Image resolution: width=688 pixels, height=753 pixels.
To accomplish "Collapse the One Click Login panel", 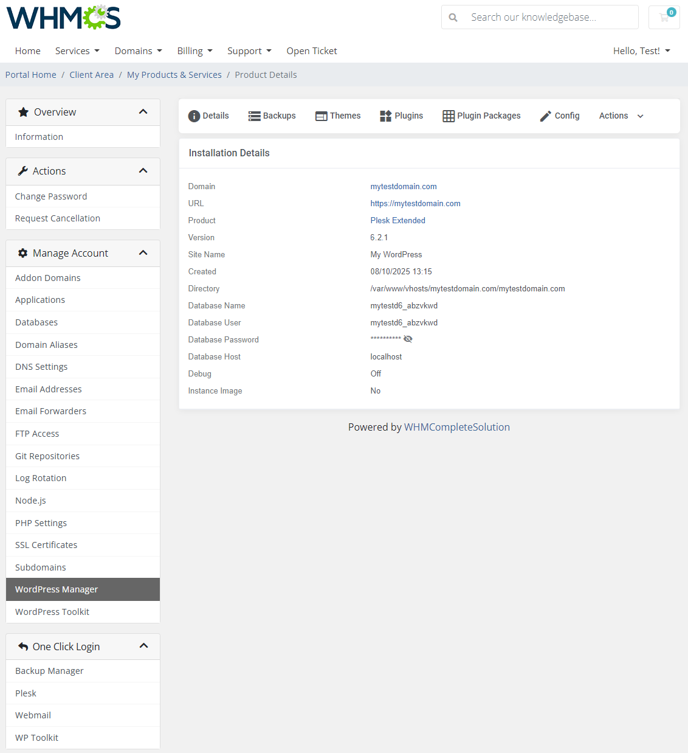I will click(144, 646).
